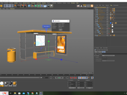This screenshot has width=127, height=95.
Task: Click the Render View clapperboard icon
Action: (19, 6)
